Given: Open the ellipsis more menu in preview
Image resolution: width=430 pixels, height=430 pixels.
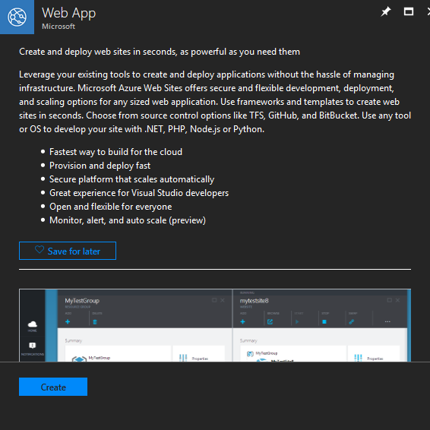Looking at the screenshot, I should (x=387, y=321).
